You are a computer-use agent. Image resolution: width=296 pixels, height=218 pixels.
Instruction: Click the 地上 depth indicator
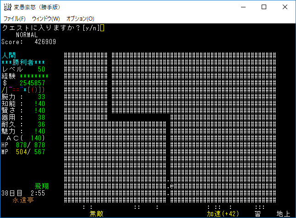click(284, 214)
